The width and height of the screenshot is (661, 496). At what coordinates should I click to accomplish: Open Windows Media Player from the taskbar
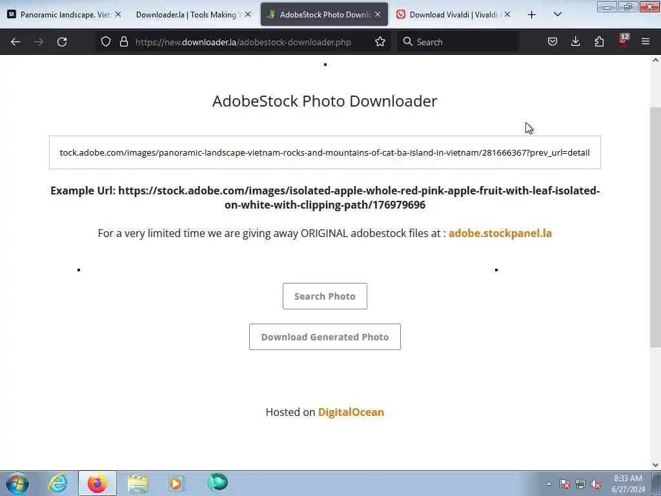(176, 483)
